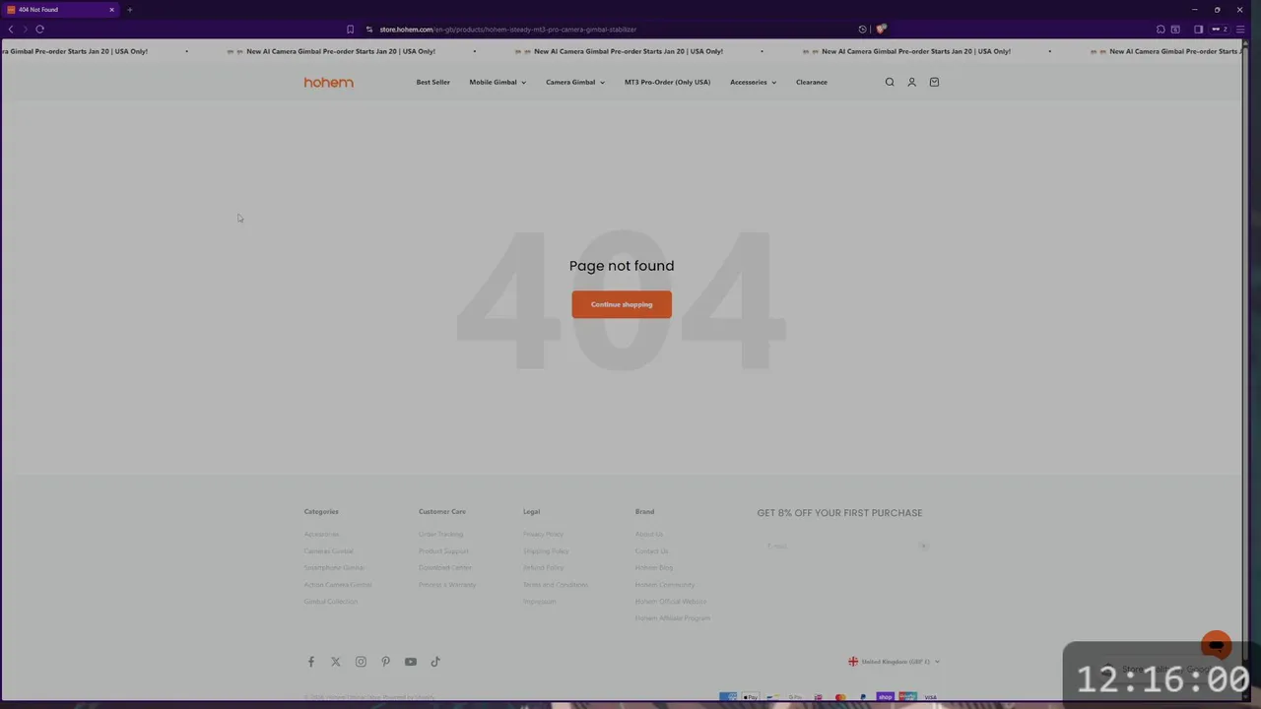
Task: Go forward using browser forward arrow
Action: click(x=26, y=30)
